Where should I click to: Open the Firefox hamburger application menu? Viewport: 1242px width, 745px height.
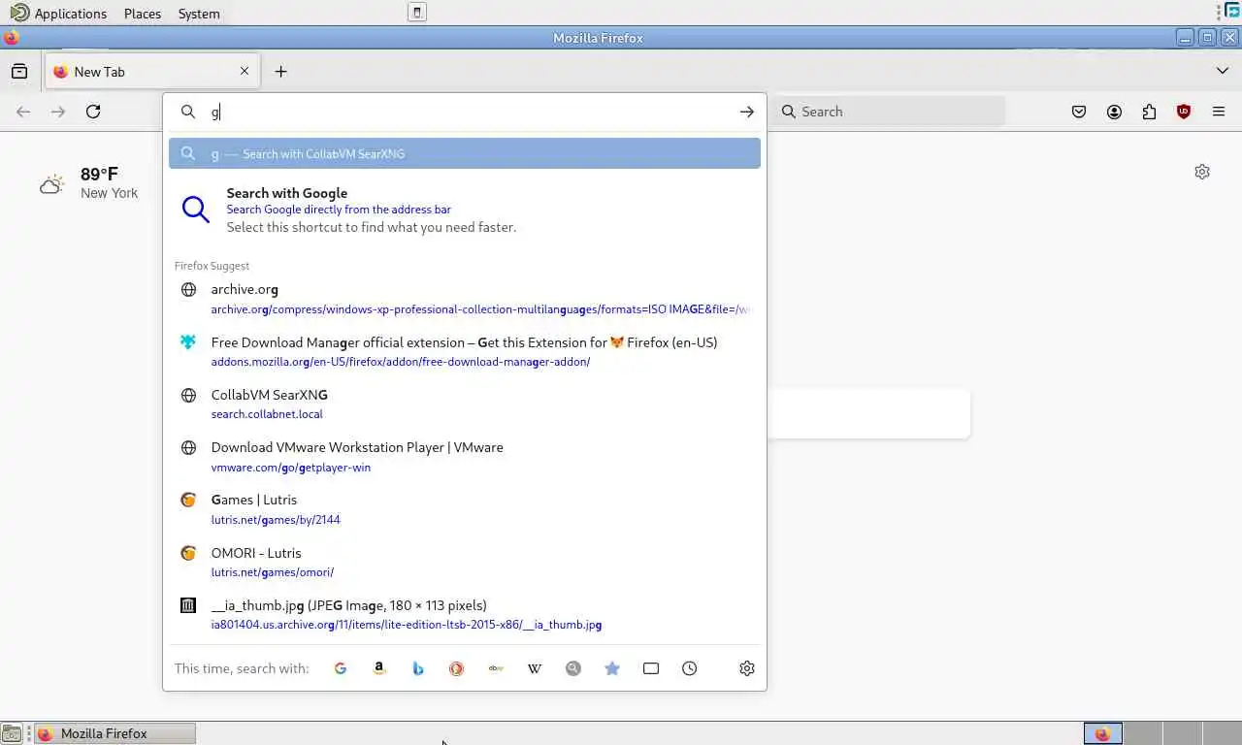[1219, 112]
